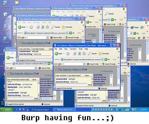Viewport: 149px width, 124px height.
Task: Click 'clear' button in bottom-left chat window
Action: click(x=34, y=79)
